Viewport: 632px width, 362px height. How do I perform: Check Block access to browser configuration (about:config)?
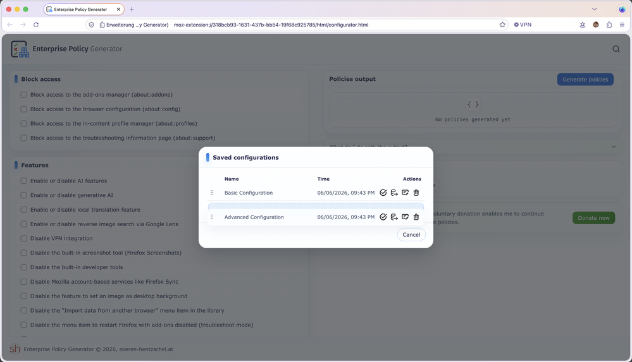click(24, 109)
